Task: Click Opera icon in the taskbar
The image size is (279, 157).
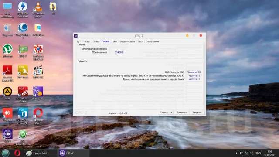Action: click(x=17, y=153)
